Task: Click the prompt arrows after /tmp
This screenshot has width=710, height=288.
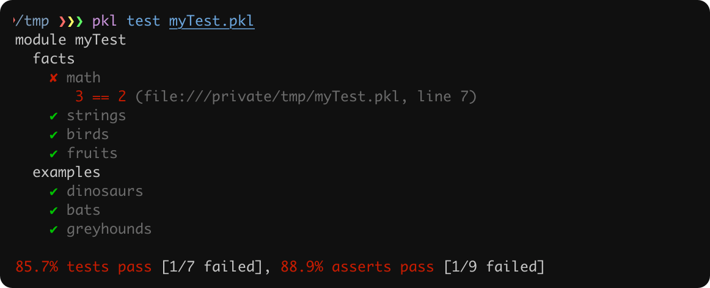Action: [x=71, y=21]
